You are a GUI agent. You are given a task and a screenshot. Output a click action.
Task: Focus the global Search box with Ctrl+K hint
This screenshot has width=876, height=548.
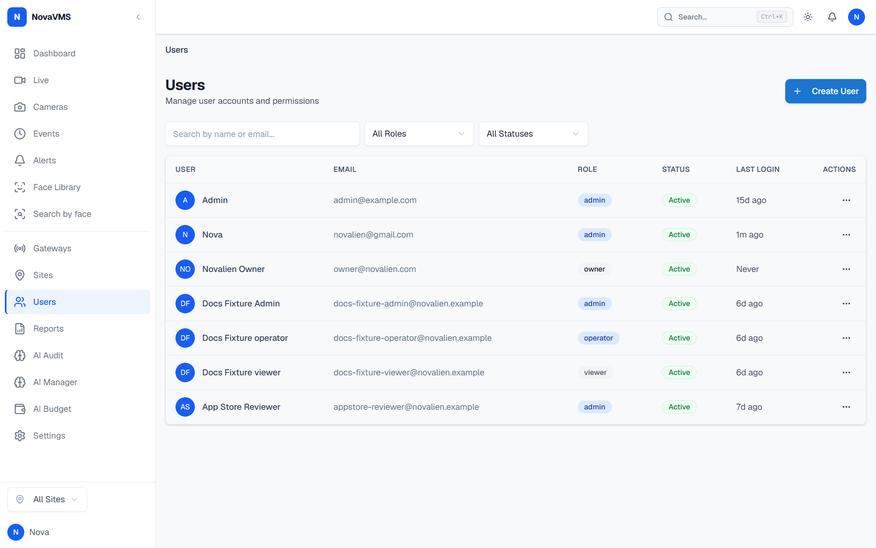pos(725,17)
